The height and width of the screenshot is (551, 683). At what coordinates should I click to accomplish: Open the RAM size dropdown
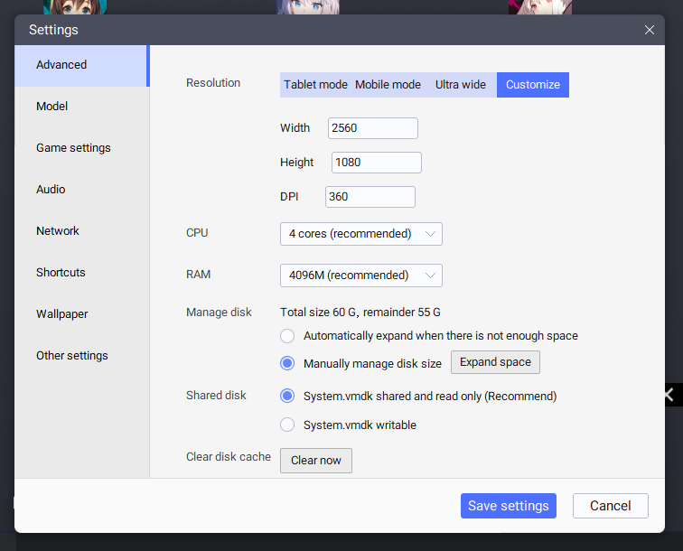coord(361,275)
